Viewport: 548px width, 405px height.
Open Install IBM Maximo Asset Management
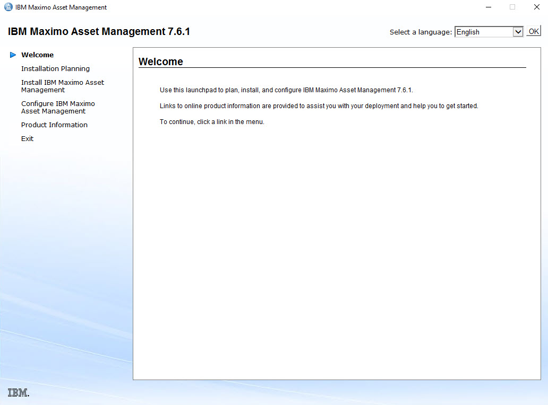[x=62, y=86]
